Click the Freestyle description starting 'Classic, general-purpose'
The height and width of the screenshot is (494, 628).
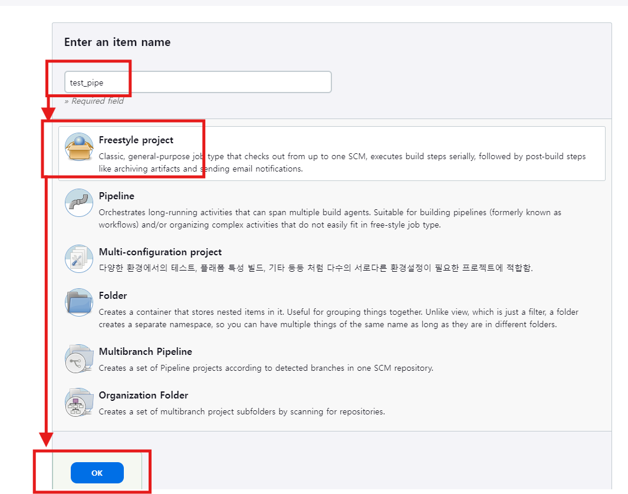pyautogui.click(x=343, y=163)
